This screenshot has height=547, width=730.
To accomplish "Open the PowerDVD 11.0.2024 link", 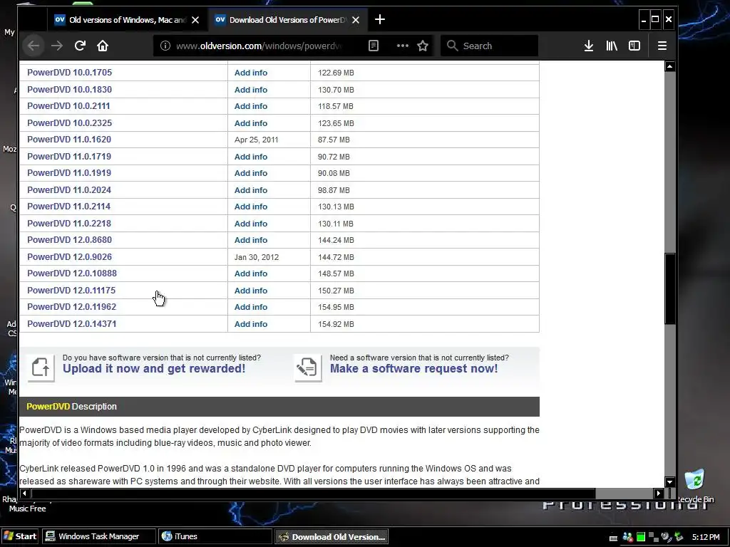I will pyautogui.click(x=69, y=189).
